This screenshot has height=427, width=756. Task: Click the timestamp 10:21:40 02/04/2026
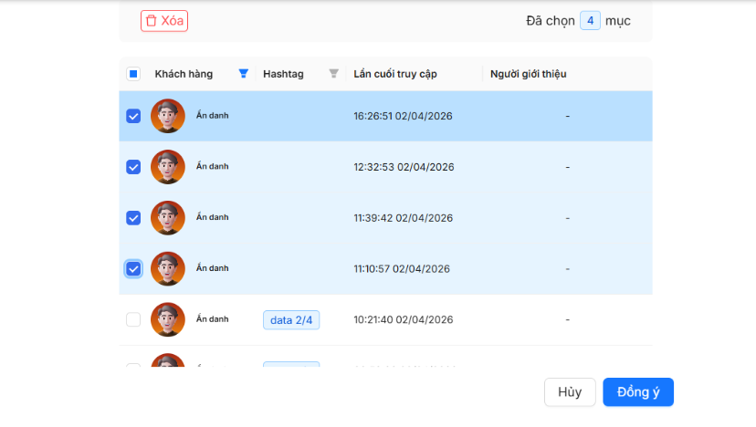[403, 319]
